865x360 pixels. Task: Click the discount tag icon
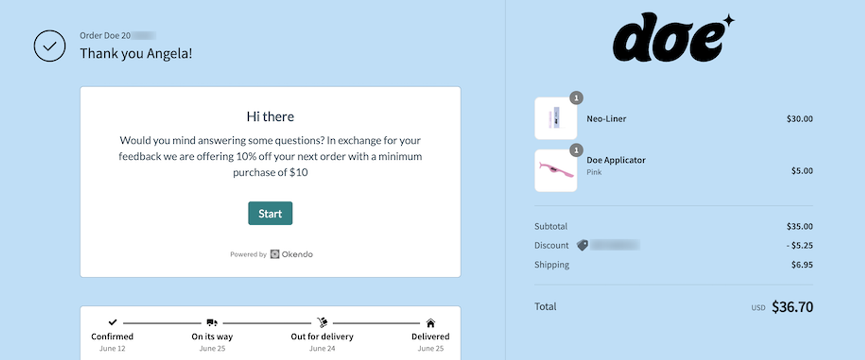coord(582,245)
